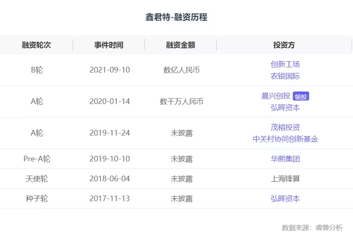353x246 pixels.
Task: Select the amount 数千万人民币
Action: [x=181, y=101]
